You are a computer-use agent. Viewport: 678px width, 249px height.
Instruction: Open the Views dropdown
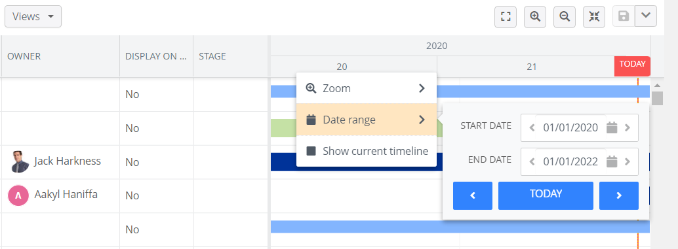pyautogui.click(x=33, y=16)
